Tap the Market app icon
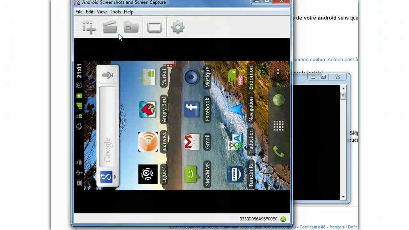The image size is (409, 230). coord(148,77)
